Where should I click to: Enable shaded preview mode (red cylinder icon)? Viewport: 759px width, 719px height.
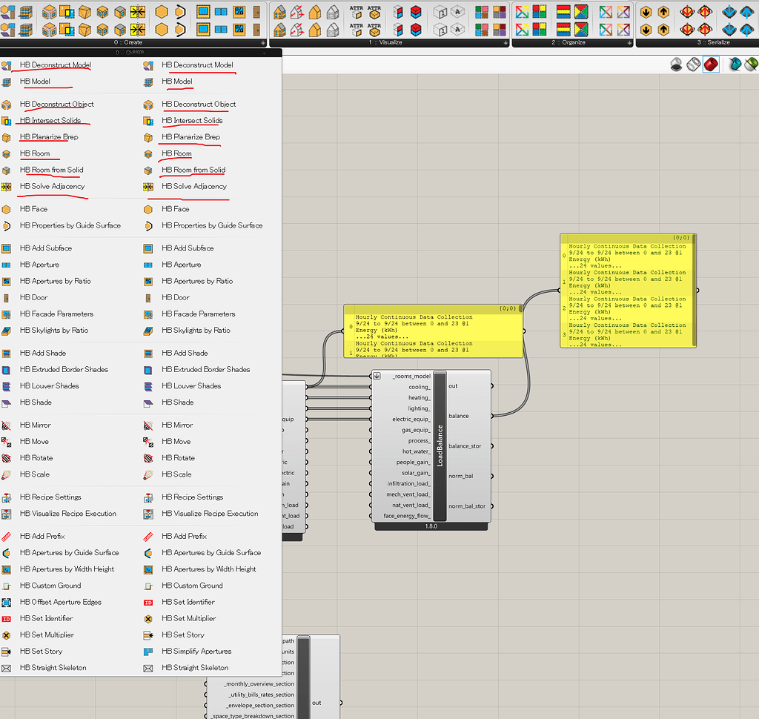(x=710, y=64)
